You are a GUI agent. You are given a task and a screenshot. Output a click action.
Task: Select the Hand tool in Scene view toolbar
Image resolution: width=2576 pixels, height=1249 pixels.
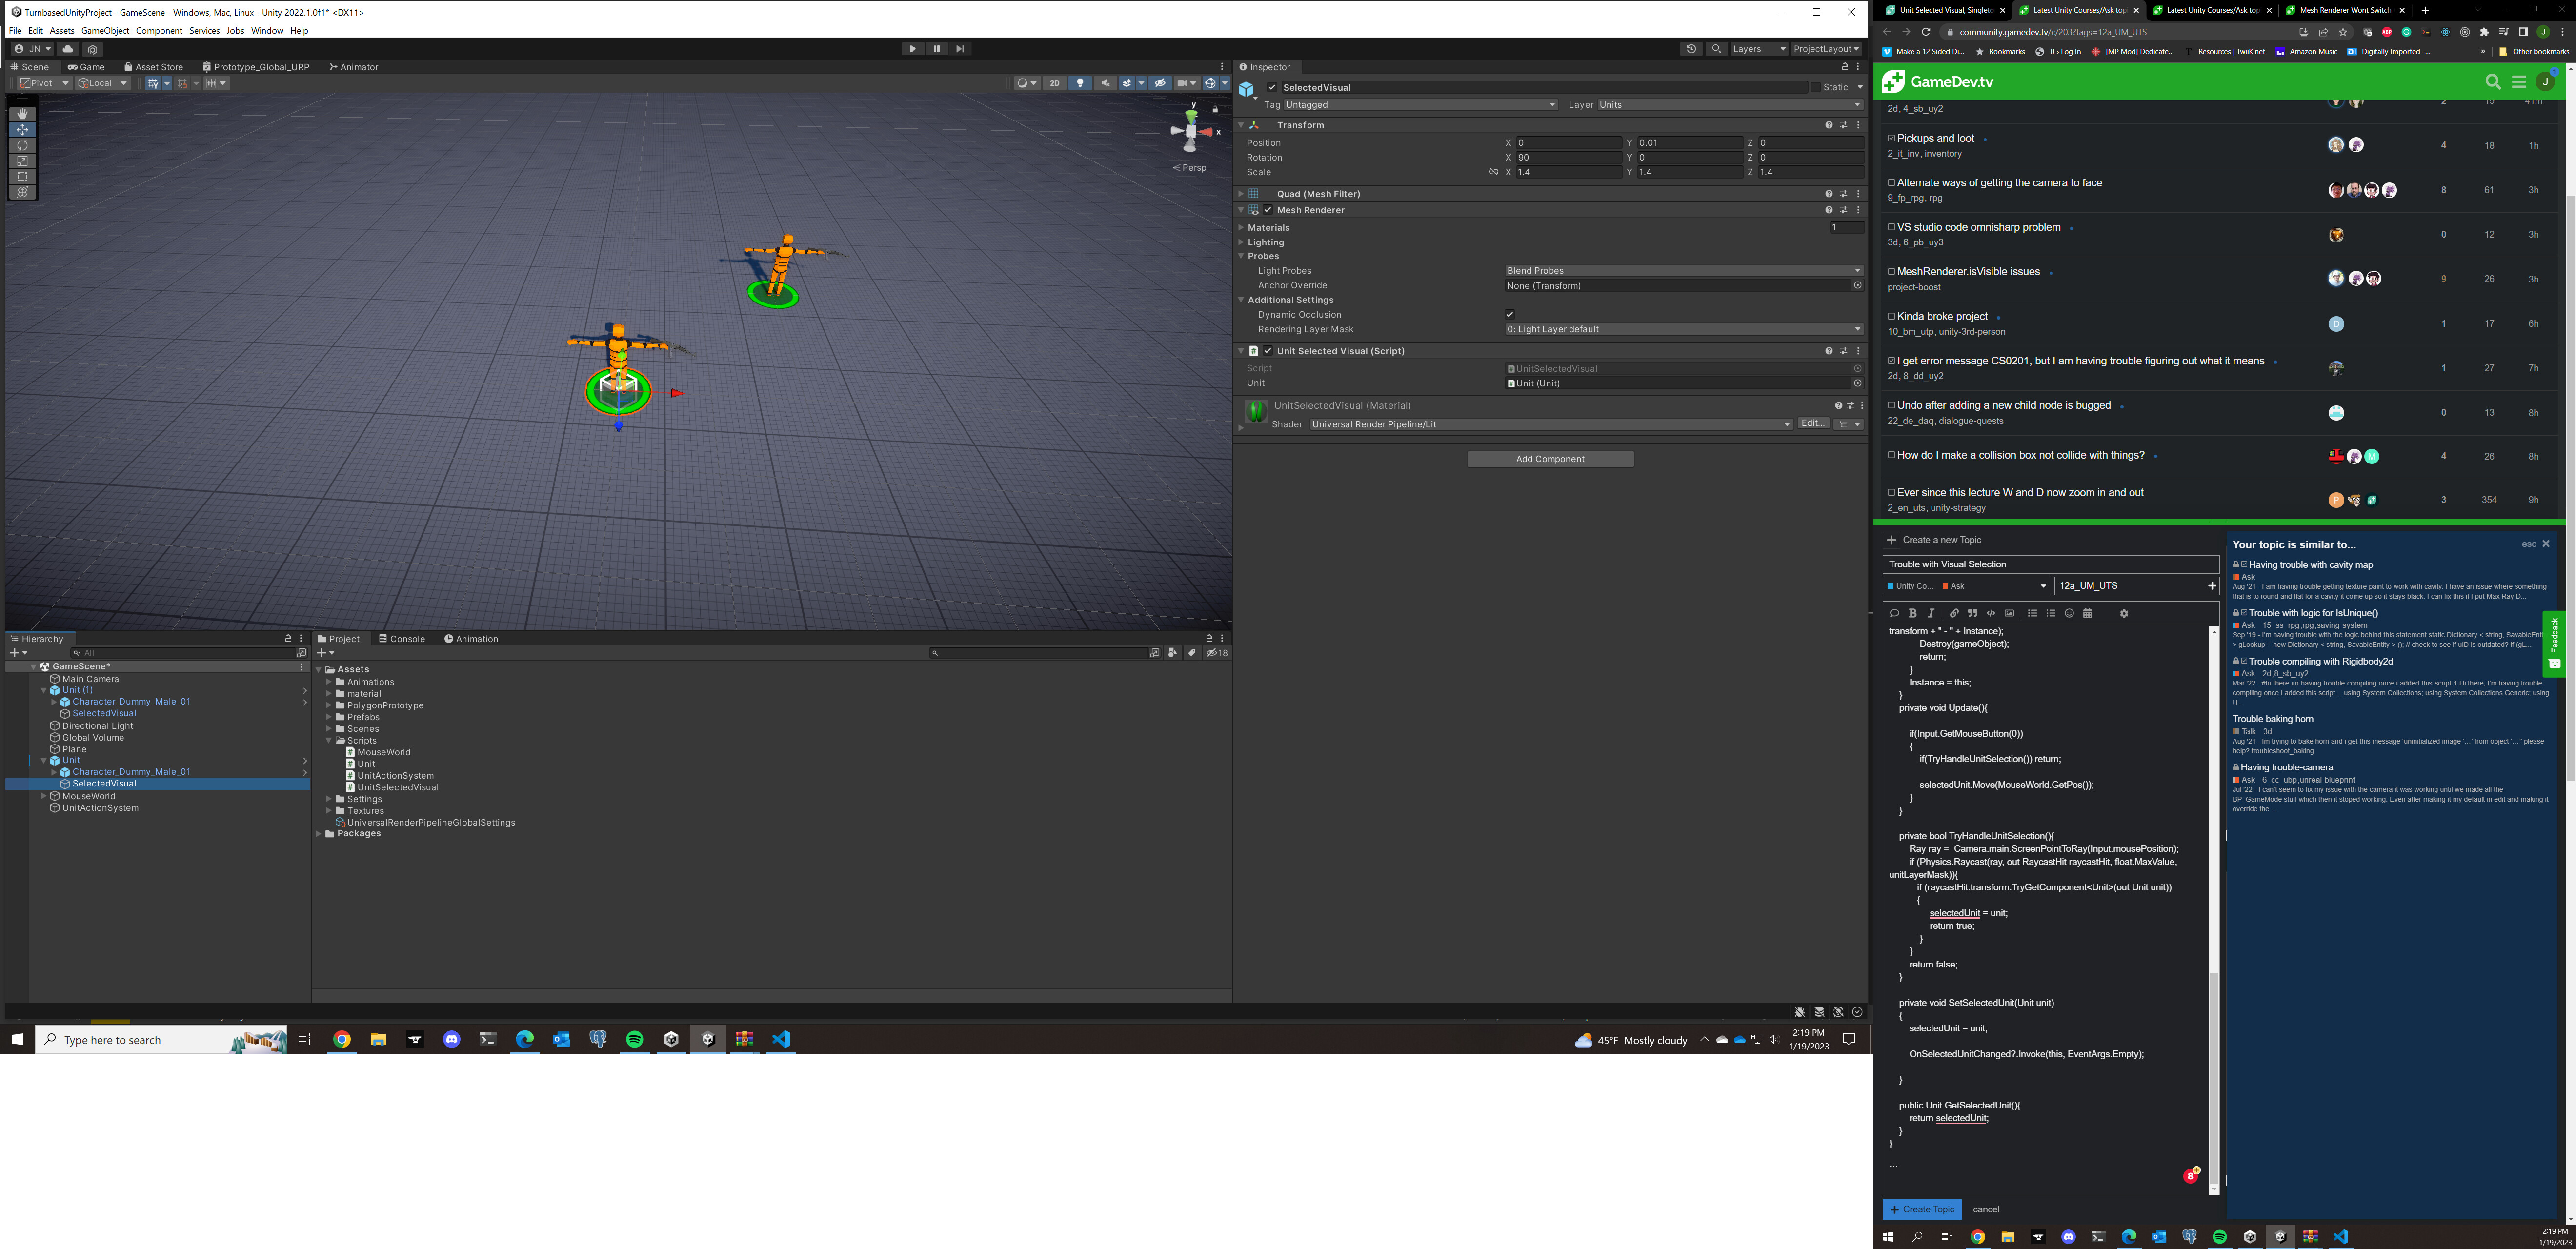pyautogui.click(x=22, y=113)
